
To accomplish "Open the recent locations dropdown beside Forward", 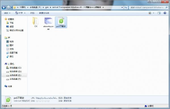I will [11, 8].
